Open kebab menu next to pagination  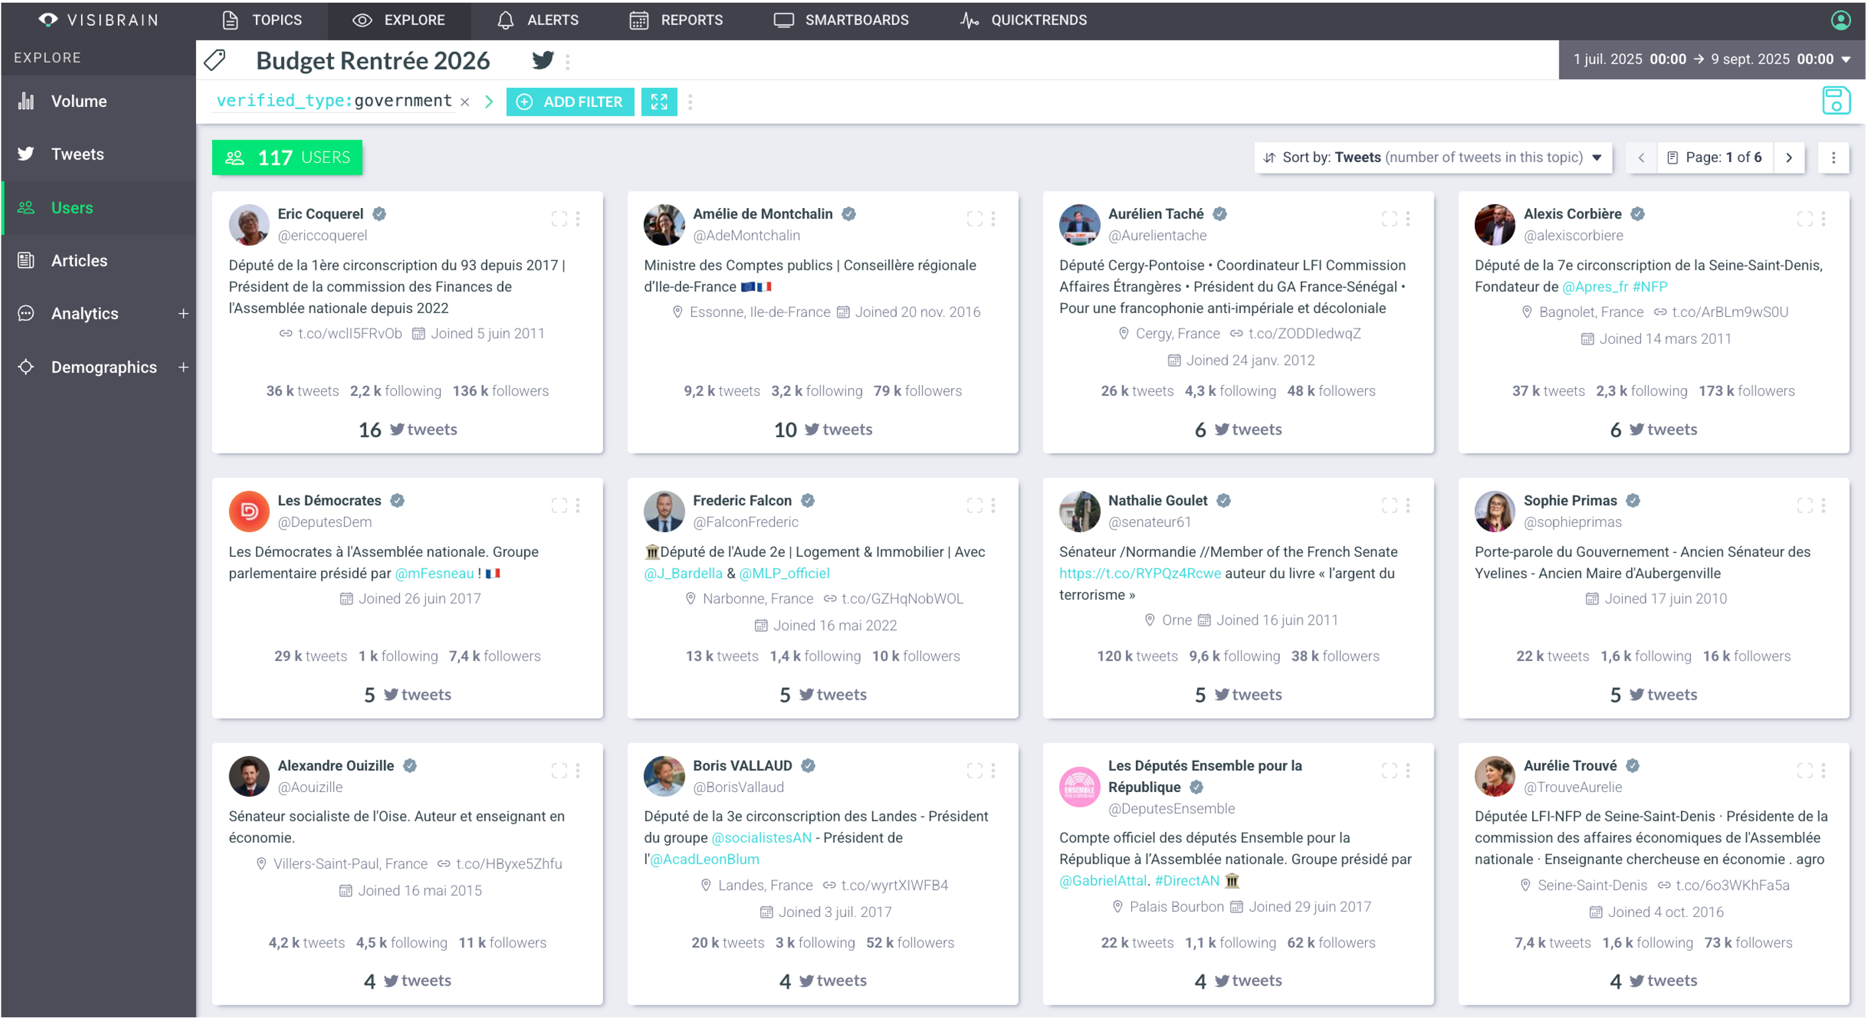(1833, 158)
